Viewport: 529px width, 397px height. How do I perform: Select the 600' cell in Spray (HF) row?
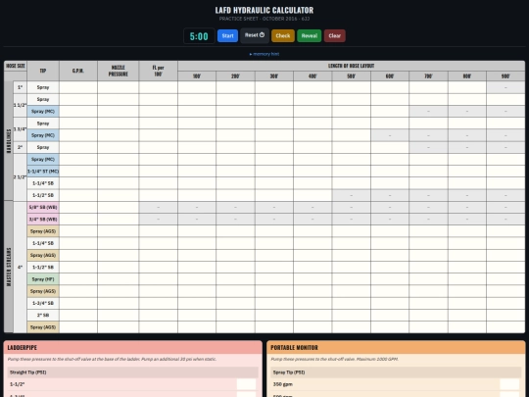390,279
